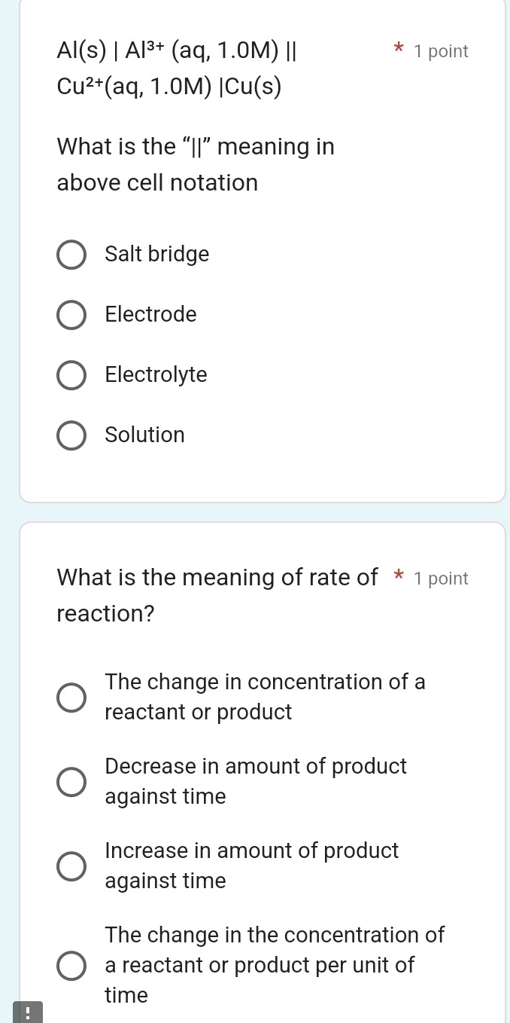Select radio for 'The change in concentration of a reactant or product'
Screen dimensions: 510x1023
[x=71, y=698]
